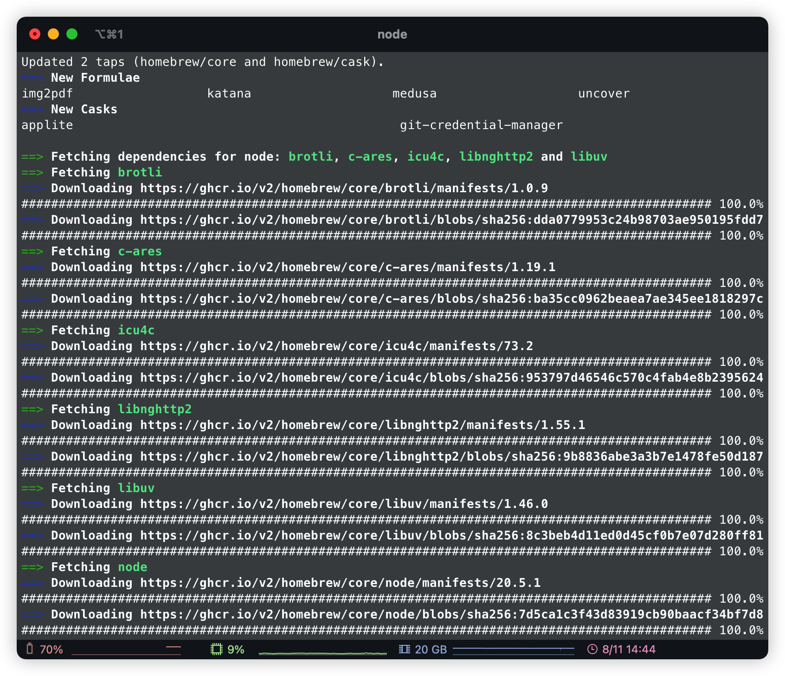Click the node blobs sha256 URL
Screen dimensions: 785x676
tap(452, 614)
